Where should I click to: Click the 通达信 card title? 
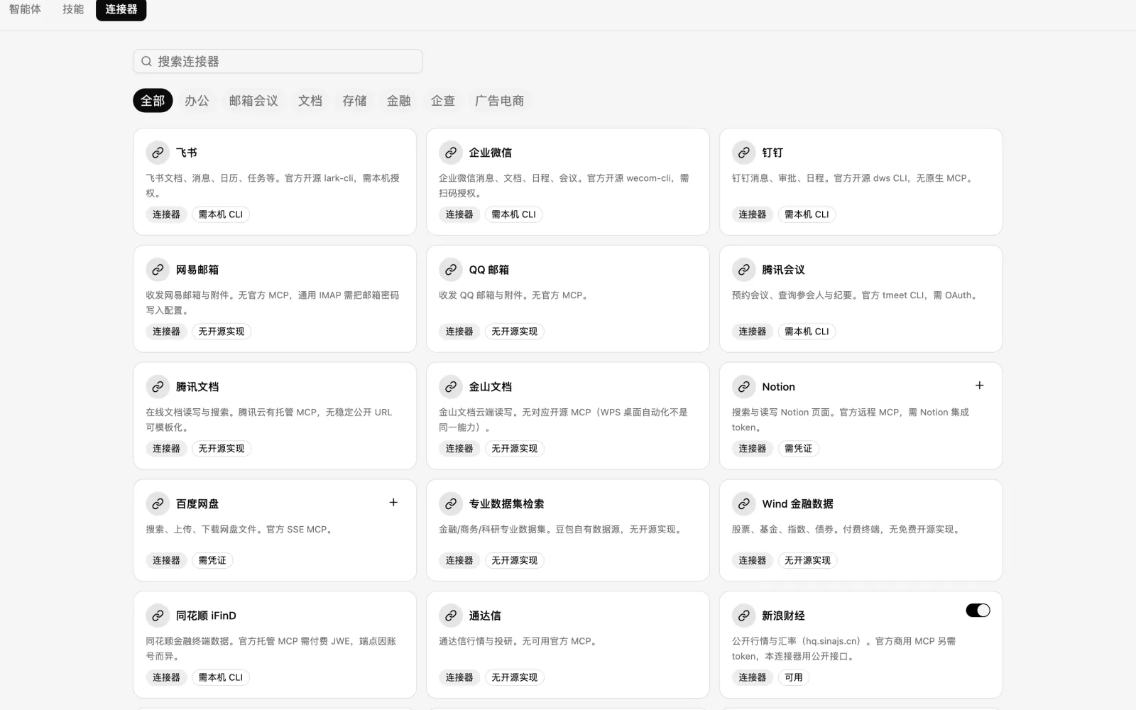pos(485,616)
